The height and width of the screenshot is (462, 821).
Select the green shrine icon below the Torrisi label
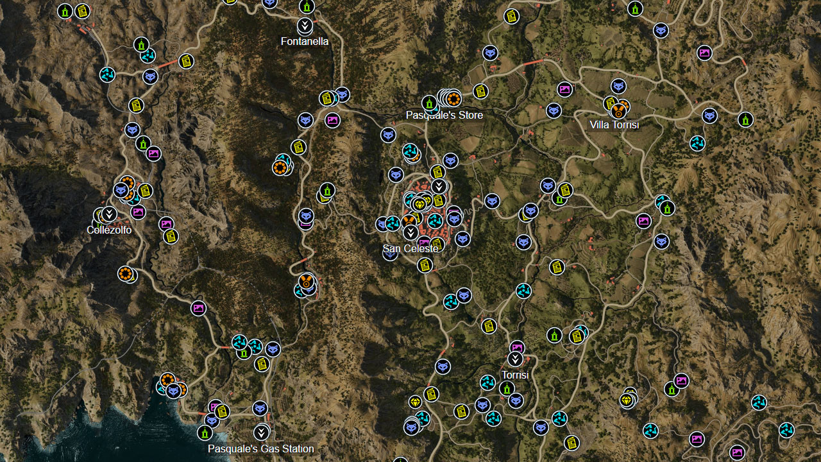coord(507,389)
